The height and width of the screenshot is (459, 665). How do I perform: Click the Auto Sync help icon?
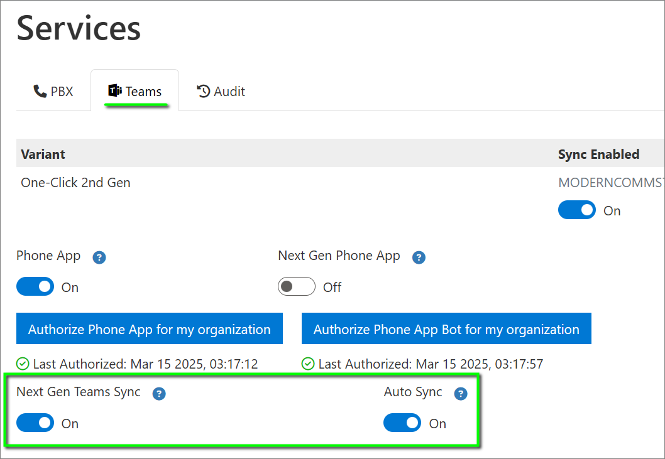461,394
